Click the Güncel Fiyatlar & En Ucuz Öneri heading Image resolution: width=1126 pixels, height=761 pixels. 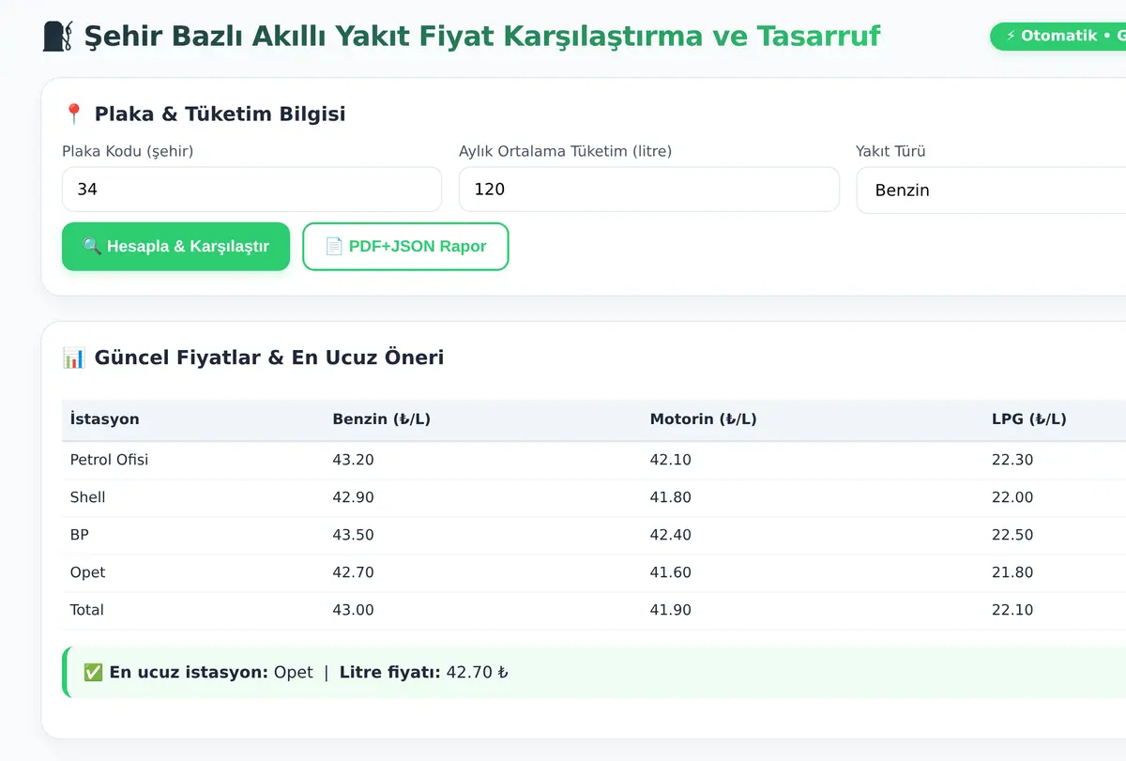(269, 358)
